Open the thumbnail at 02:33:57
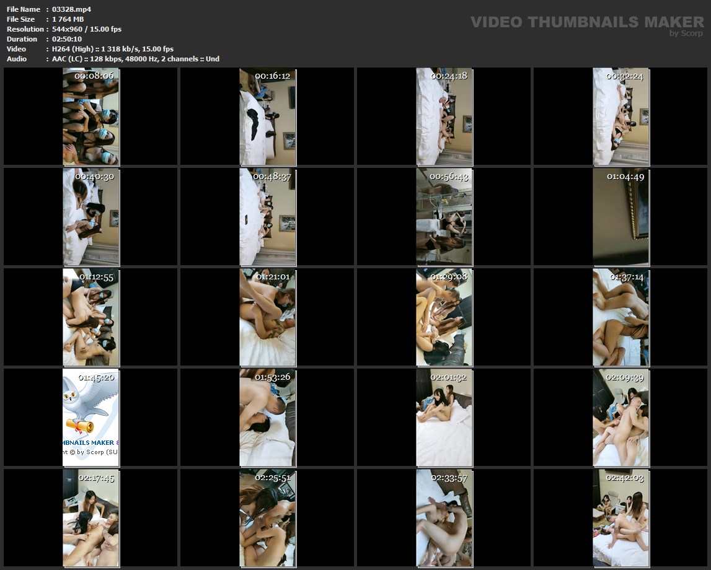 [444, 518]
